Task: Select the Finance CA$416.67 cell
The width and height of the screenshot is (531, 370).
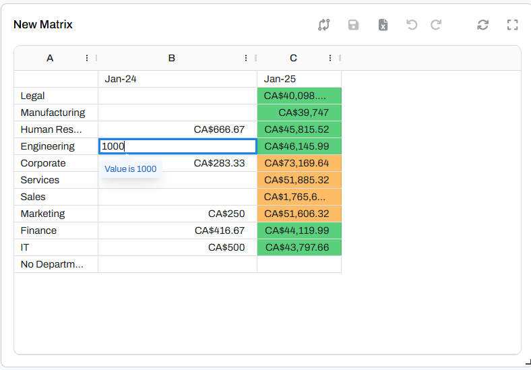Action: (x=177, y=230)
